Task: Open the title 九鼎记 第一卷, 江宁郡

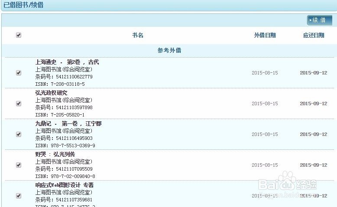Action: [x=68, y=123]
